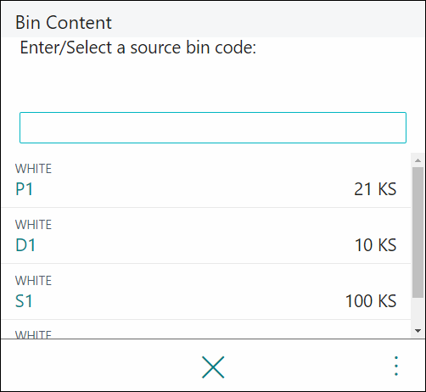Click the 100 KS quantity value

(371, 301)
